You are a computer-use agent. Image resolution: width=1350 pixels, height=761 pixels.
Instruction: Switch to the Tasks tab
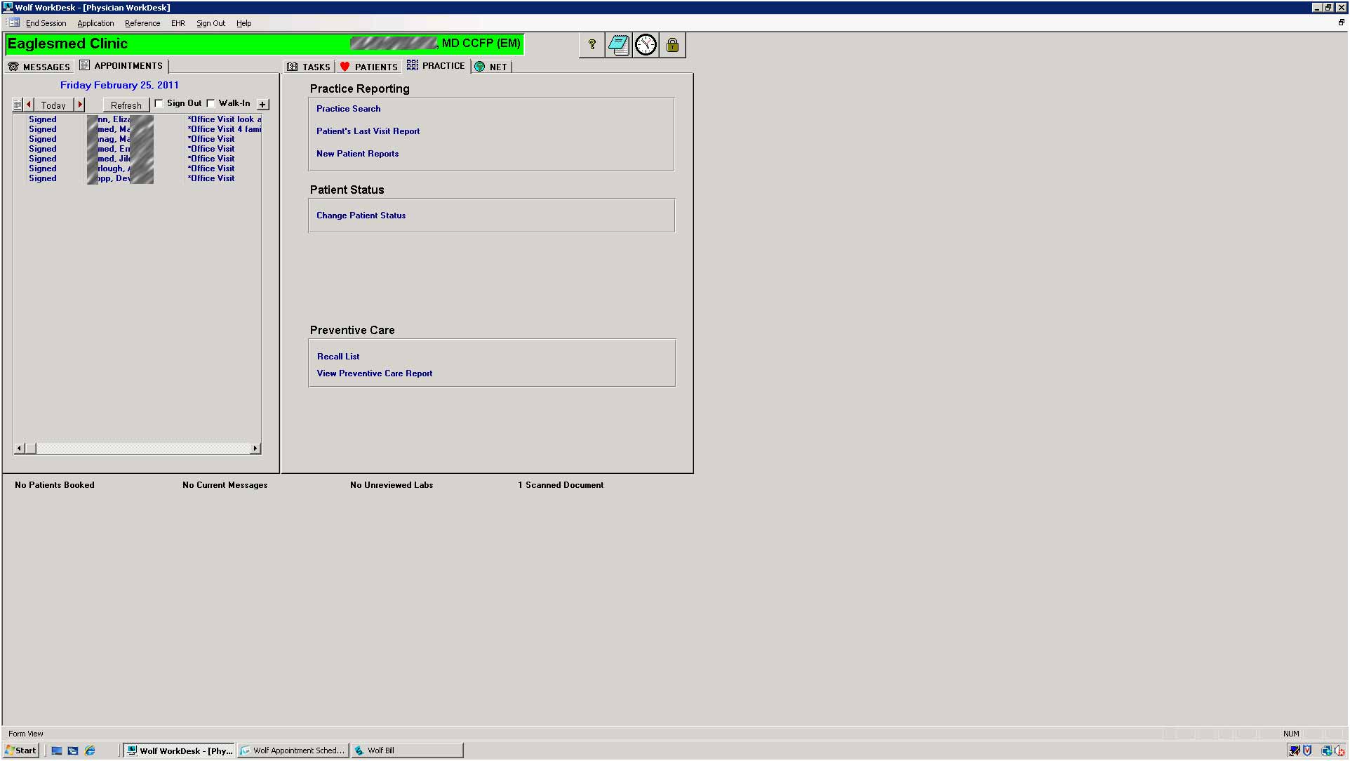(x=309, y=67)
